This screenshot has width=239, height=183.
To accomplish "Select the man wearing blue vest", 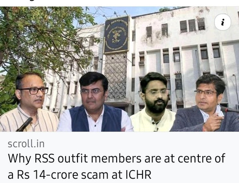I will point(95,102).
